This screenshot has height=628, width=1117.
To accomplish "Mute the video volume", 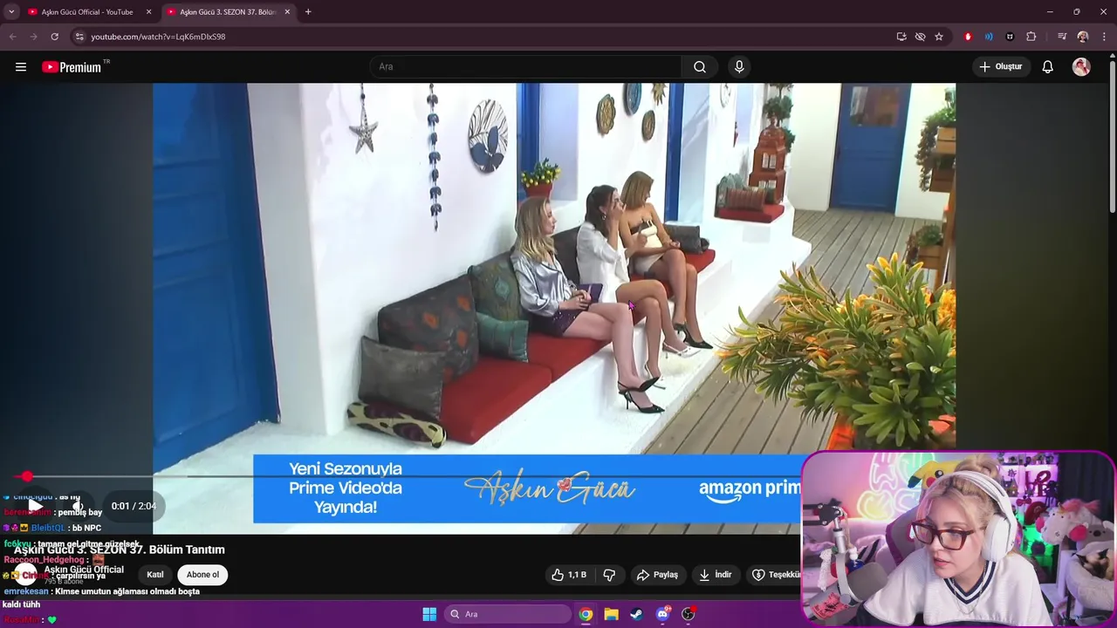I will pos(77,506).
